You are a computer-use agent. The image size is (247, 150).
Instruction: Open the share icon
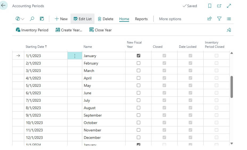[x=209, y=19]
